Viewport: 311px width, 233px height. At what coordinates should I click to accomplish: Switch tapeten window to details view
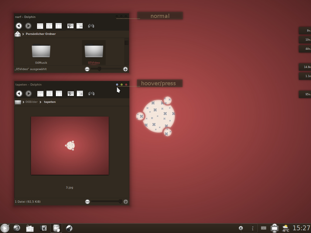[x=50, y=93]
